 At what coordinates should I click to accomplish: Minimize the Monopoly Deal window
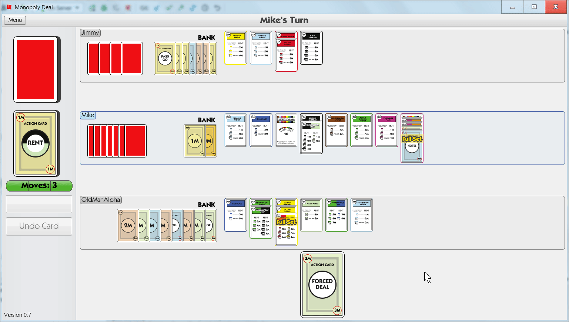pos(512,7)
